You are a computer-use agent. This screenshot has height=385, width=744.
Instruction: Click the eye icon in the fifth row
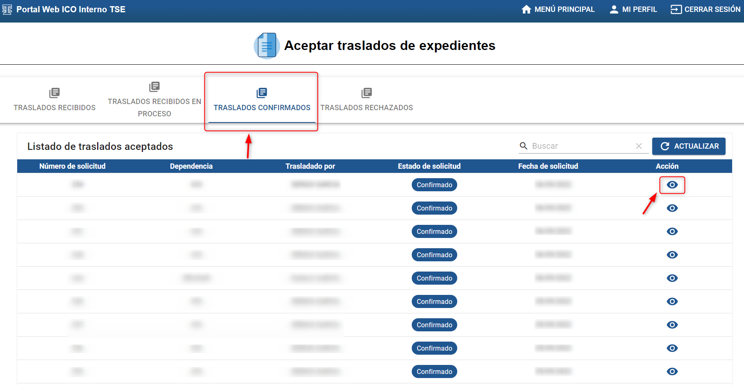coord(672,278)
